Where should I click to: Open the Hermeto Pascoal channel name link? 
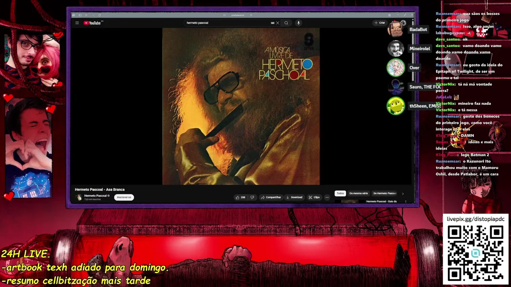point(95,196)
